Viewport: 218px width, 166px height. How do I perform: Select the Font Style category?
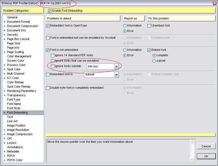click(x=14, y=108)
